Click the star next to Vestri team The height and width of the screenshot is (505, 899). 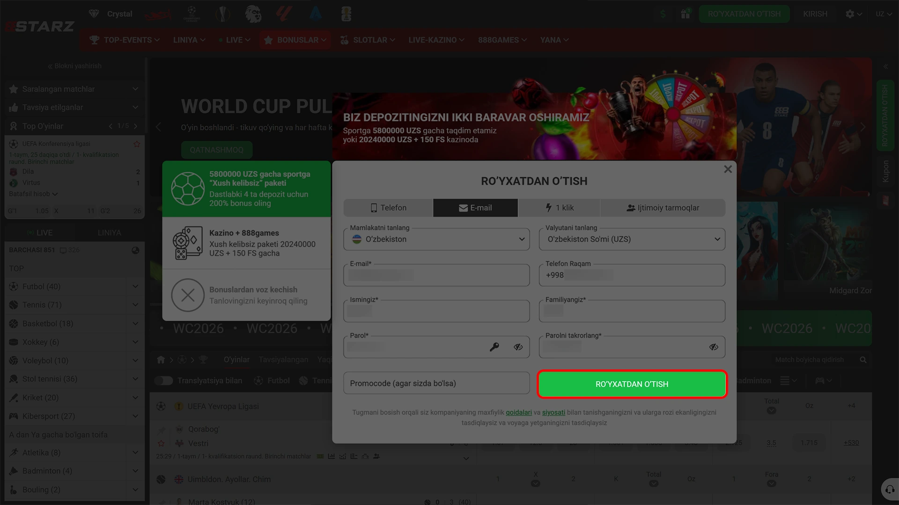pyautogui.click(x=161, y=443)
